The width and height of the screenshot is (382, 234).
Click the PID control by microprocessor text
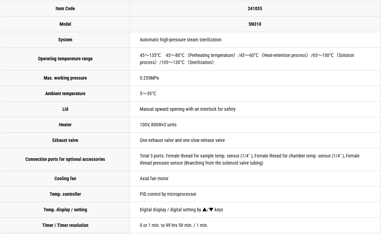168,194
